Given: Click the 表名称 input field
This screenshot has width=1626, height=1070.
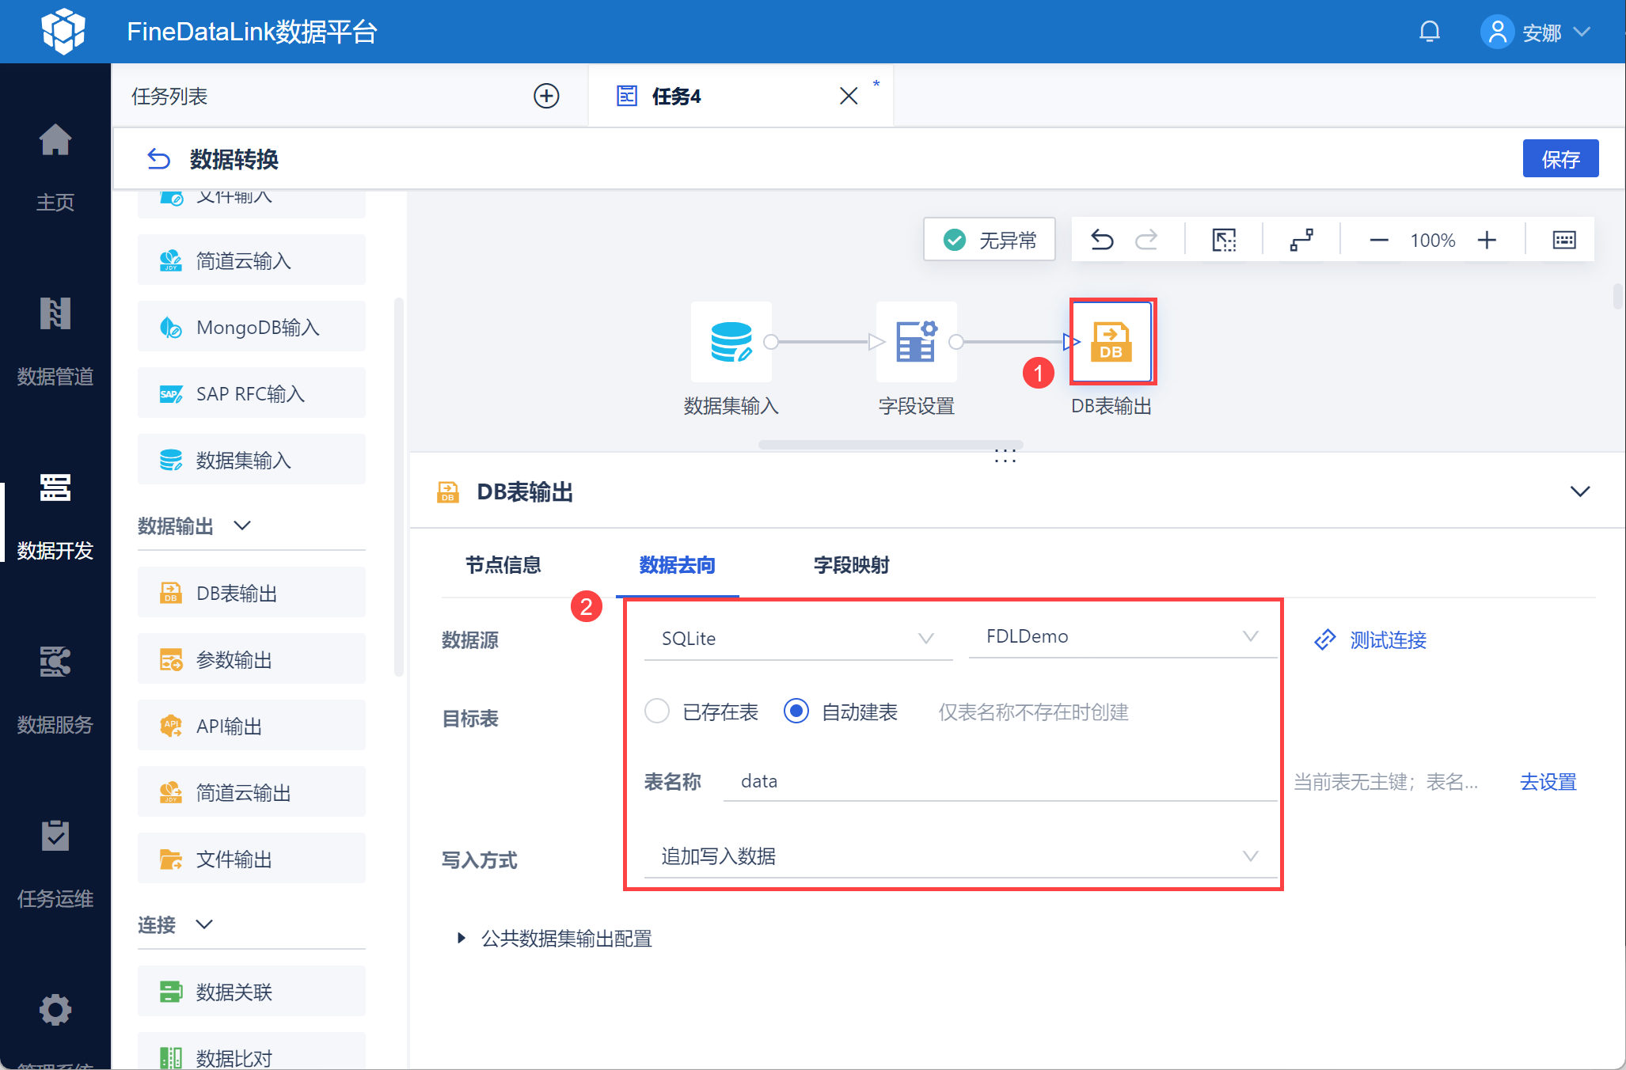Looking at the screenshot, I should pyautogui.click(x=997, y=782).
